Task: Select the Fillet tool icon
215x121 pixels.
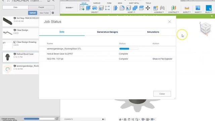Action: (122, 8)
